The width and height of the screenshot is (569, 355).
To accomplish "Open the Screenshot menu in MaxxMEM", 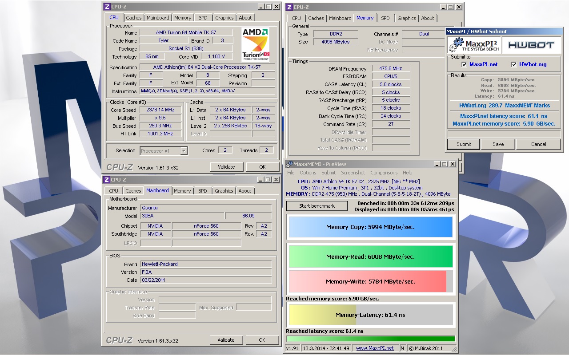I will 353,173.
